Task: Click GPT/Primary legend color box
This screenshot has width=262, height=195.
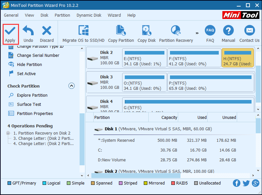Action: click(x=9, y=183)
